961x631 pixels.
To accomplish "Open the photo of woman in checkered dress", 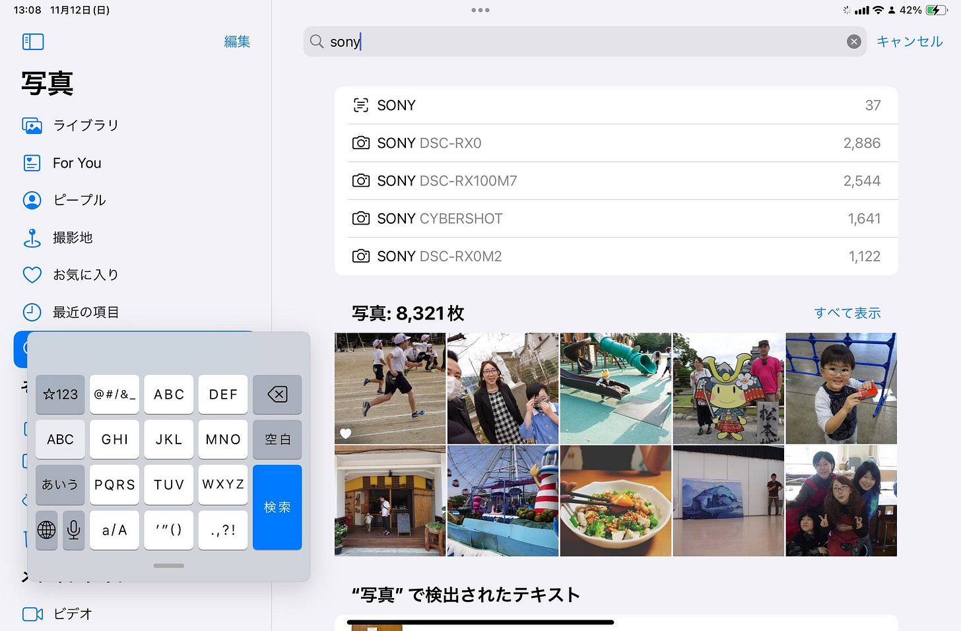I will tap(503, 388).
